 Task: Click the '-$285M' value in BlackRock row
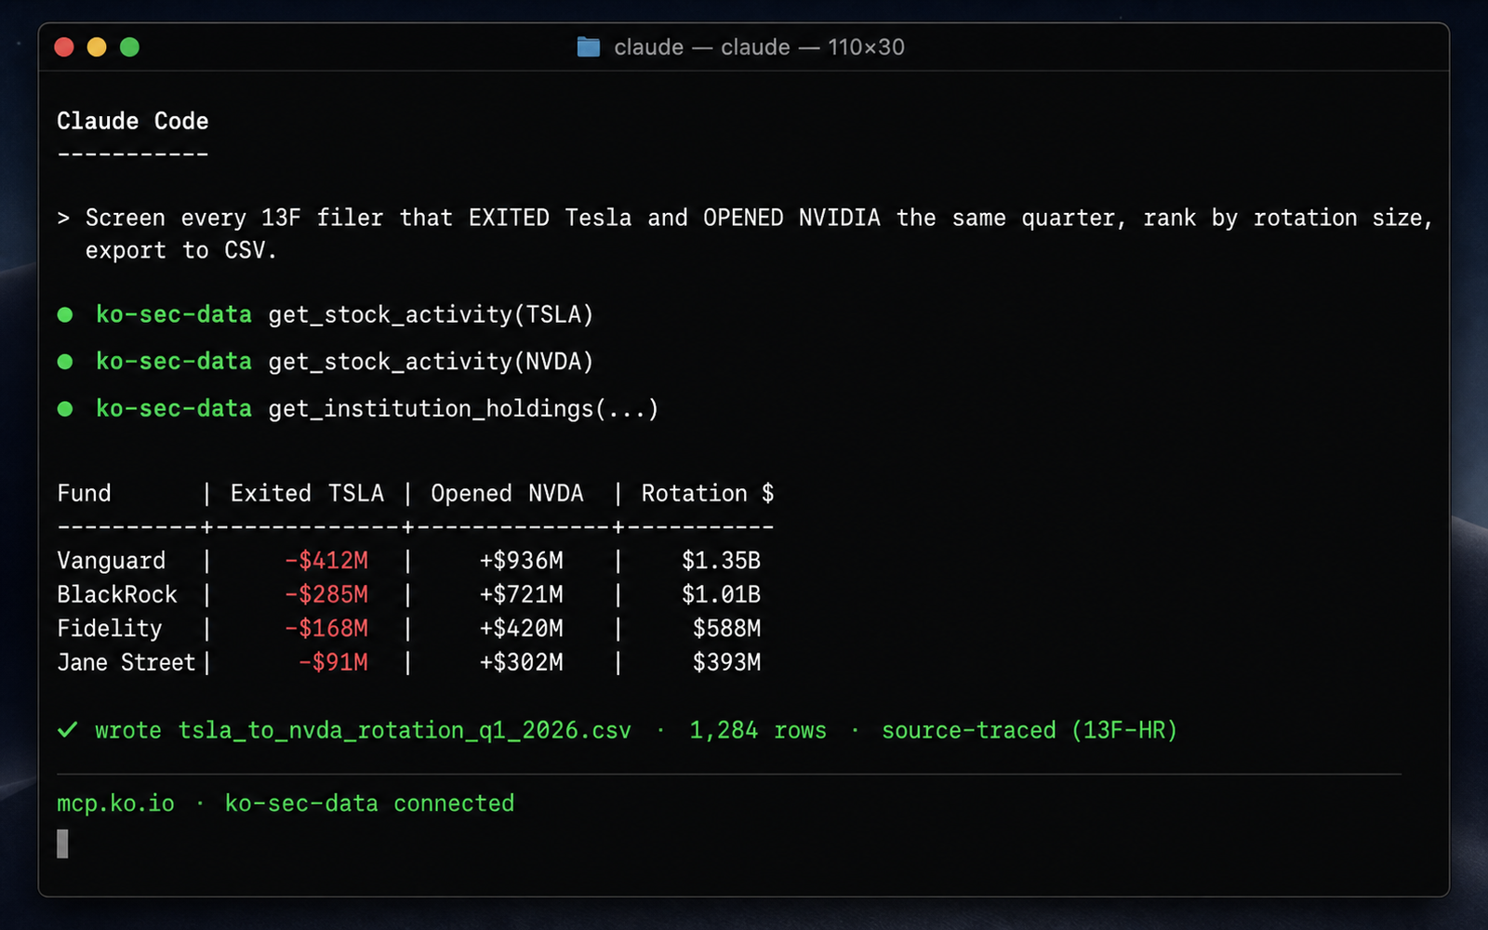pyautogui.click(x=326, y=594)
